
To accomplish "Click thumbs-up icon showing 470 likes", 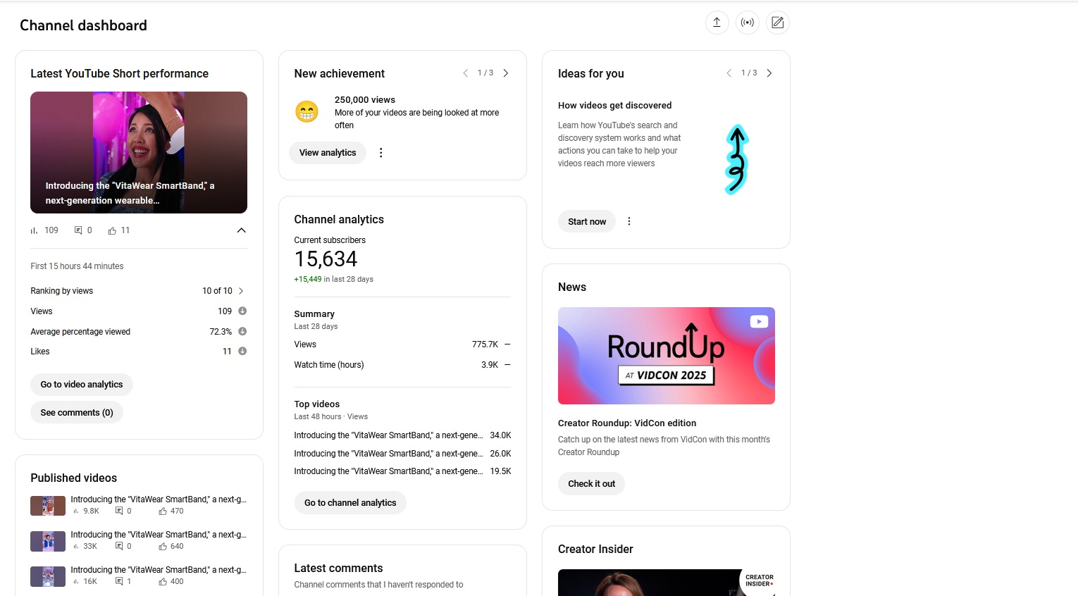I will click(163, 511).
